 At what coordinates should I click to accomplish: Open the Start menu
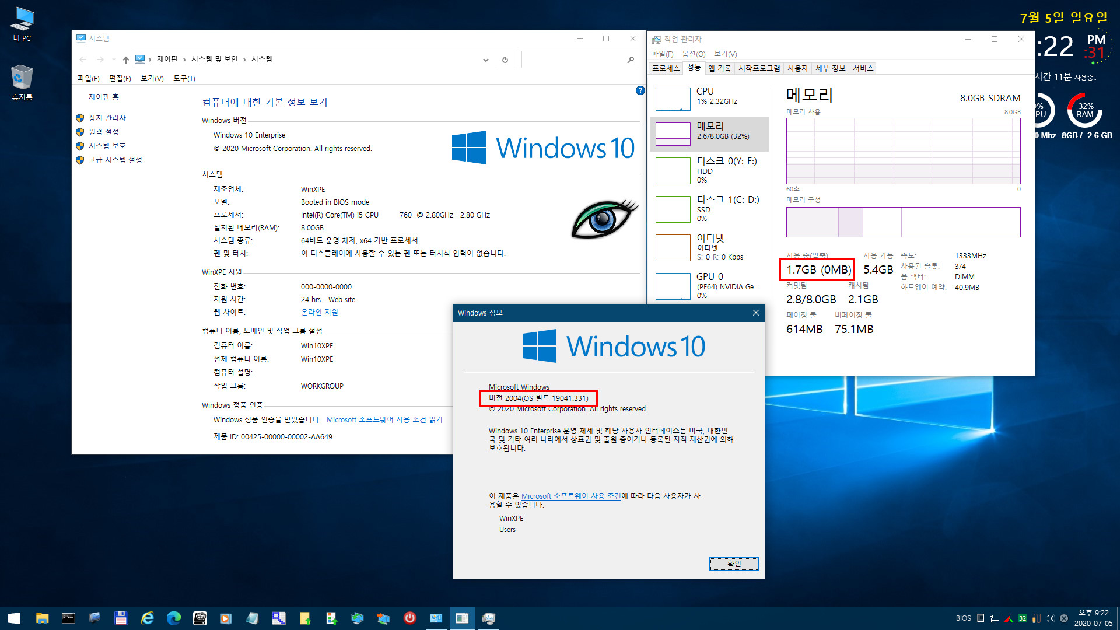tap(14, 618)
